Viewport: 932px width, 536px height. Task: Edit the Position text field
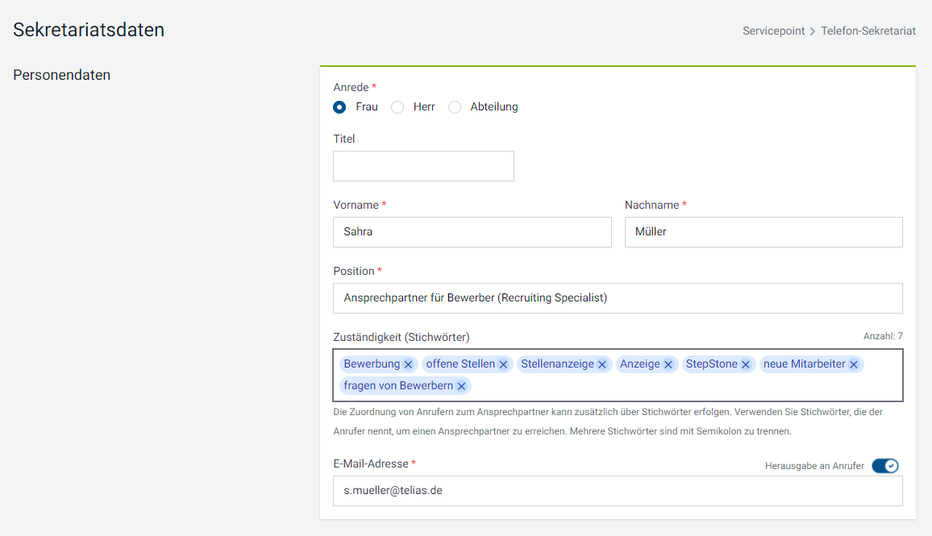[x=618, y=297]
